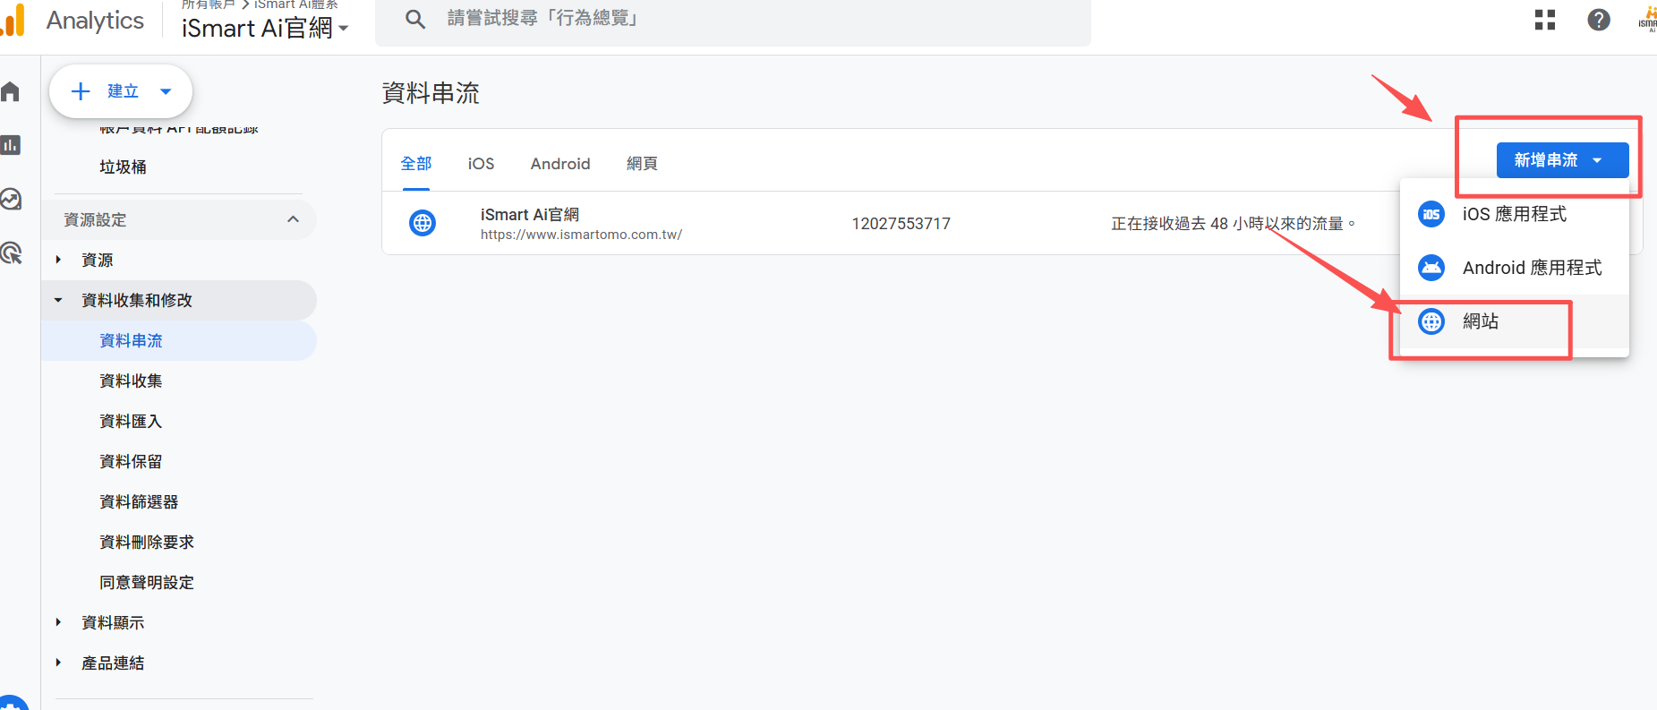Switch to the Android tab
Viewport: 1657px width, 710px height.
(x=559, y=164)
